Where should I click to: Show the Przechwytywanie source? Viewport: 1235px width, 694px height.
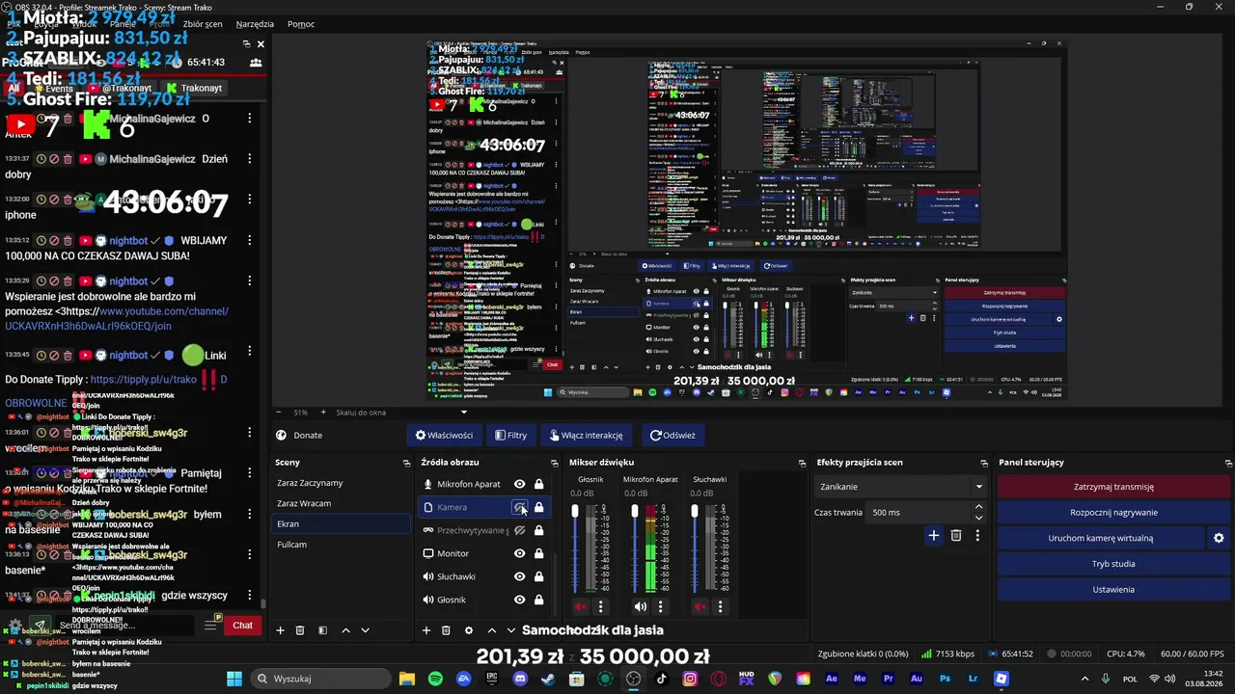coord(519,530)
